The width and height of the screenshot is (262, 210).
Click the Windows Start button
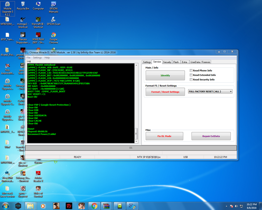pos(6,206)
